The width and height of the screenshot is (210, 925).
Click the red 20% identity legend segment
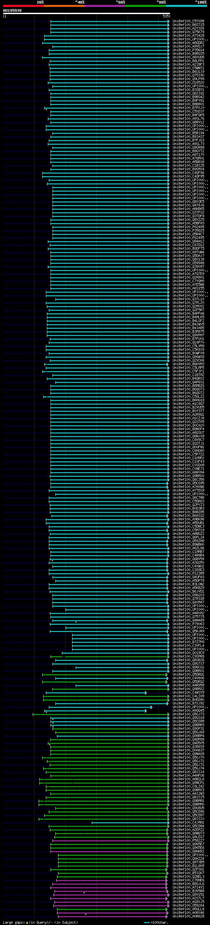click(x=23, y=6)
